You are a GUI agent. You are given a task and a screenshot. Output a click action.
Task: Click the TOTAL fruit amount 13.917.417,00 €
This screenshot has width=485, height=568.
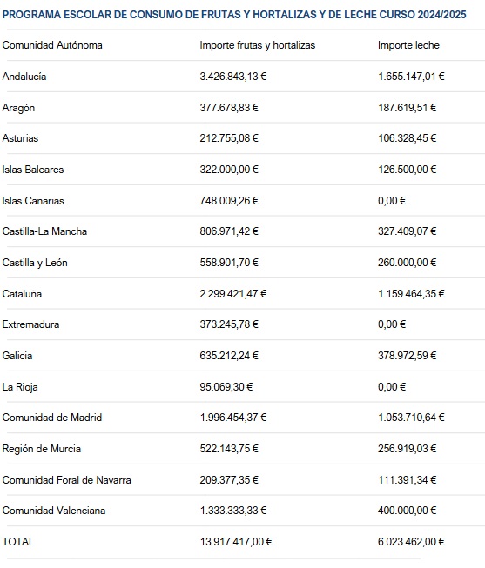[x=236, y=542]
